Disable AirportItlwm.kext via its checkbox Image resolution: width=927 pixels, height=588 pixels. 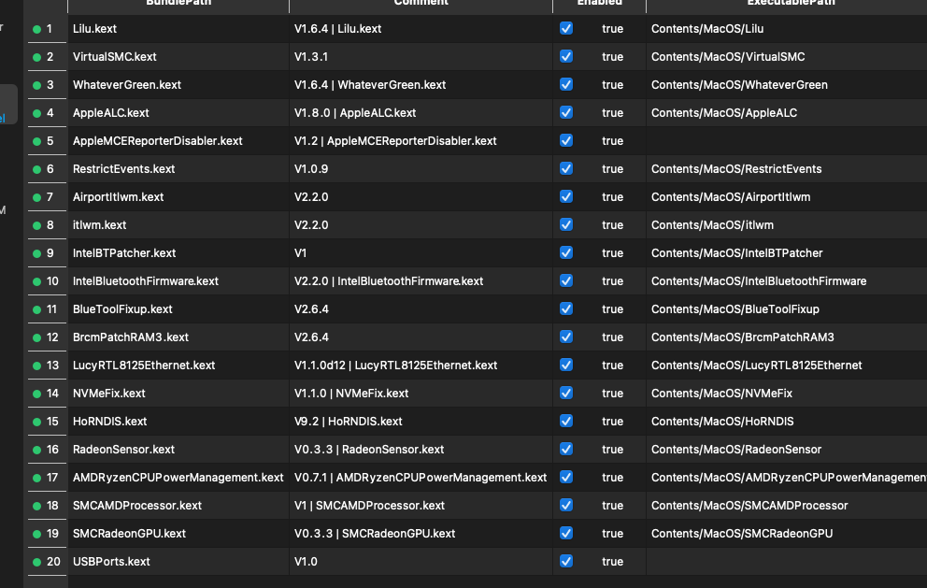coord(565,196)
